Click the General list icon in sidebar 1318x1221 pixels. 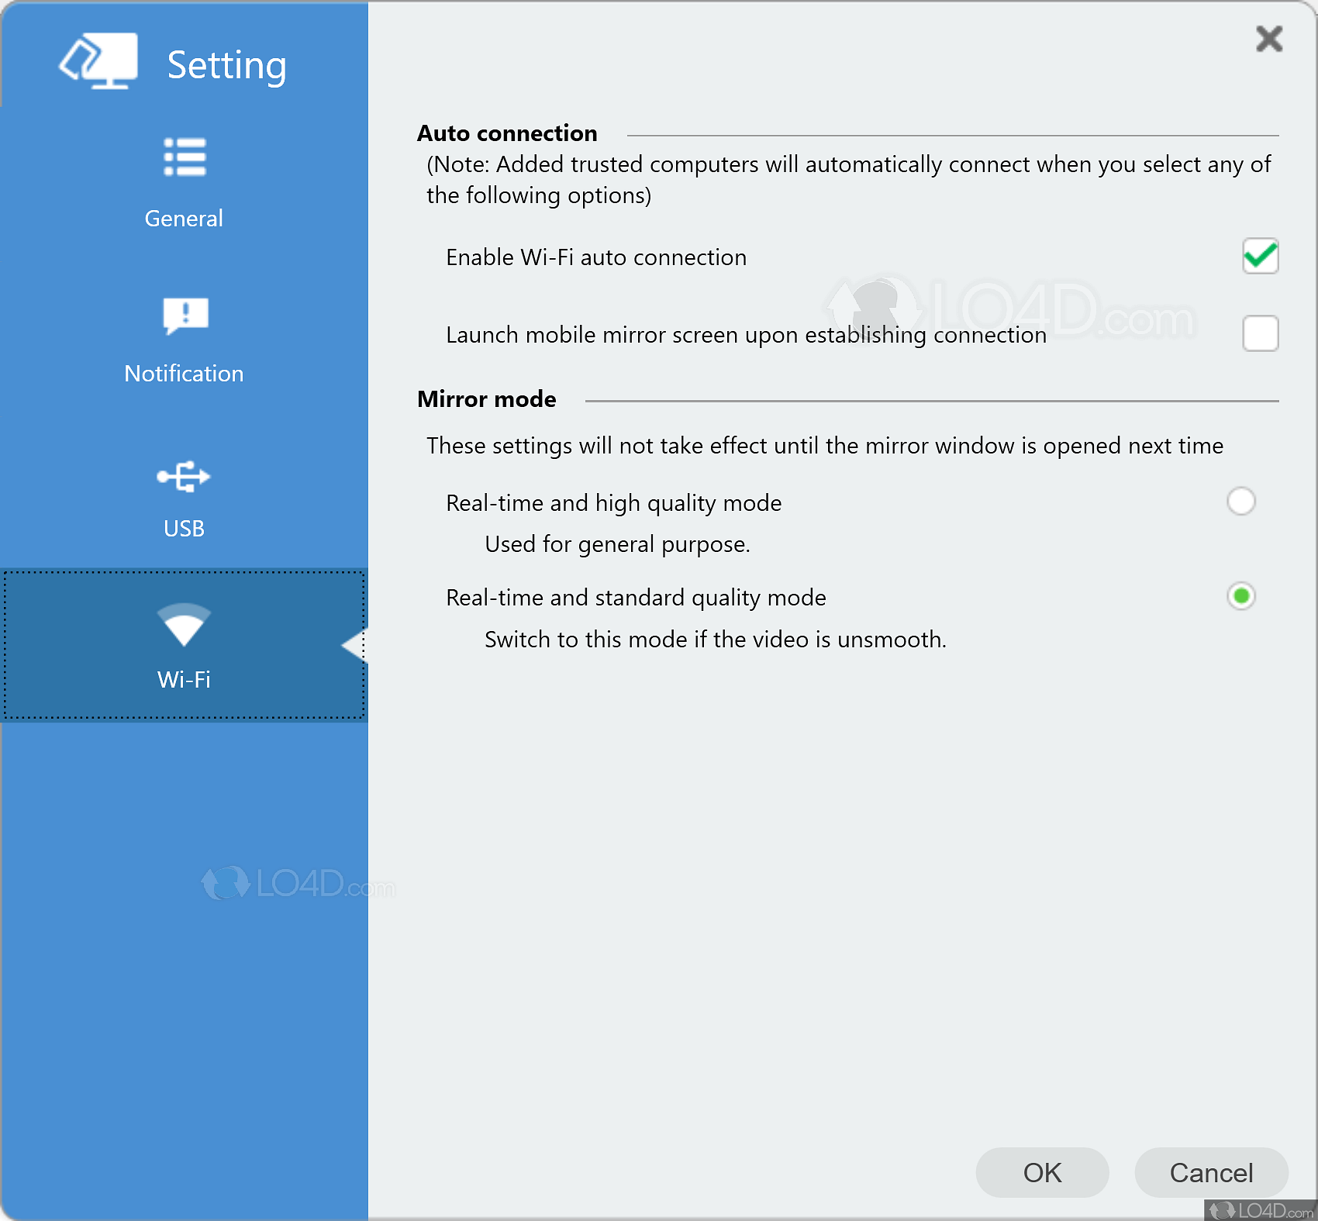click(185, 157)
